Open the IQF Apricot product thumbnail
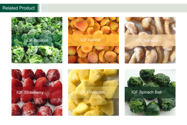The image size is (187, 125). point(93,40)
